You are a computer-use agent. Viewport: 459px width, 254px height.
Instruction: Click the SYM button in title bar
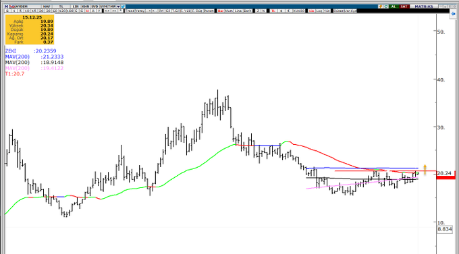103,7
